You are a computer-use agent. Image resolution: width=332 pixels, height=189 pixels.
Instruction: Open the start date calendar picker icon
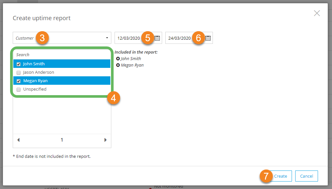(x=157, y=38)
